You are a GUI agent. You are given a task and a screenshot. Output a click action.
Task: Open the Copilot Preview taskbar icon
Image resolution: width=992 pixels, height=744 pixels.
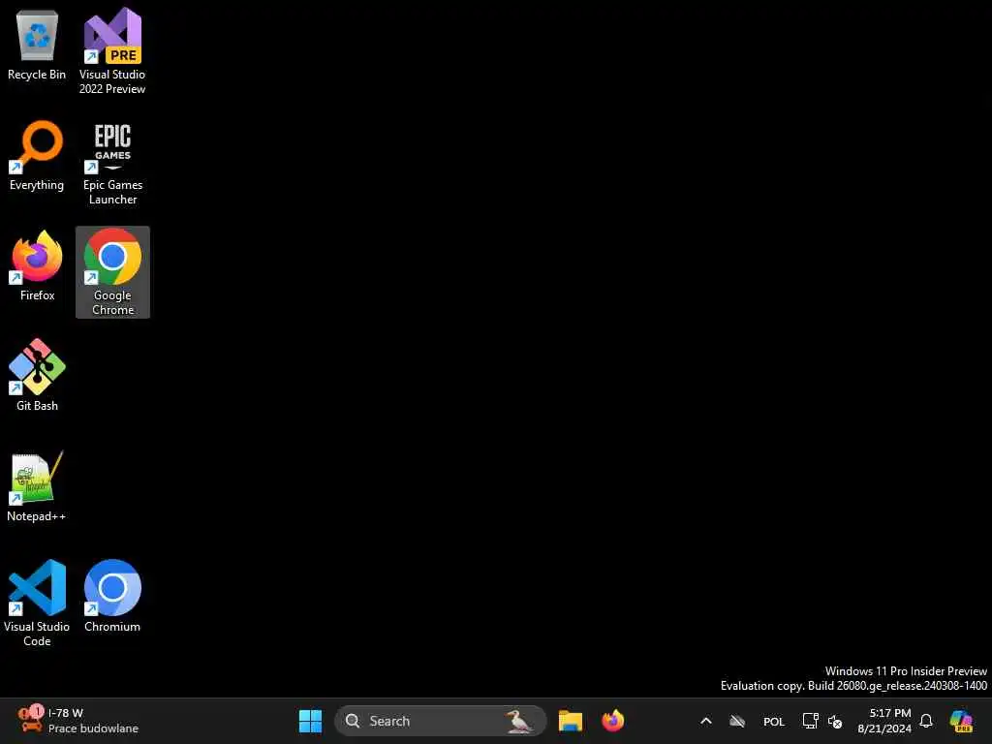click(961, 721)
